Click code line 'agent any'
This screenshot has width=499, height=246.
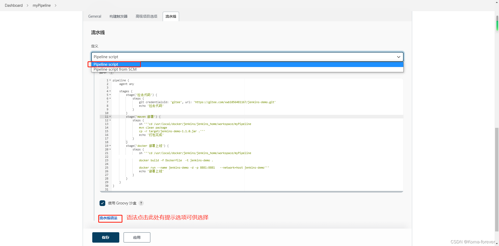127,84
